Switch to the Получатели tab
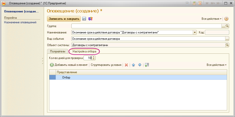 coord(57,51)
